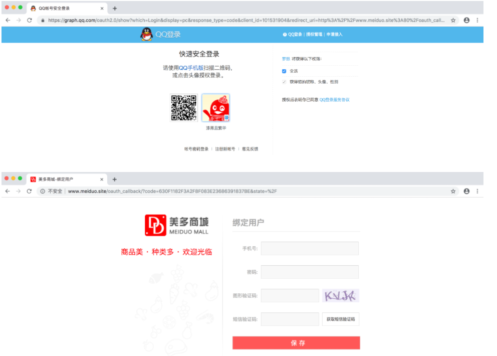Click the 手机号 input field
The image size is (497, 356).
tap(310, 248)
